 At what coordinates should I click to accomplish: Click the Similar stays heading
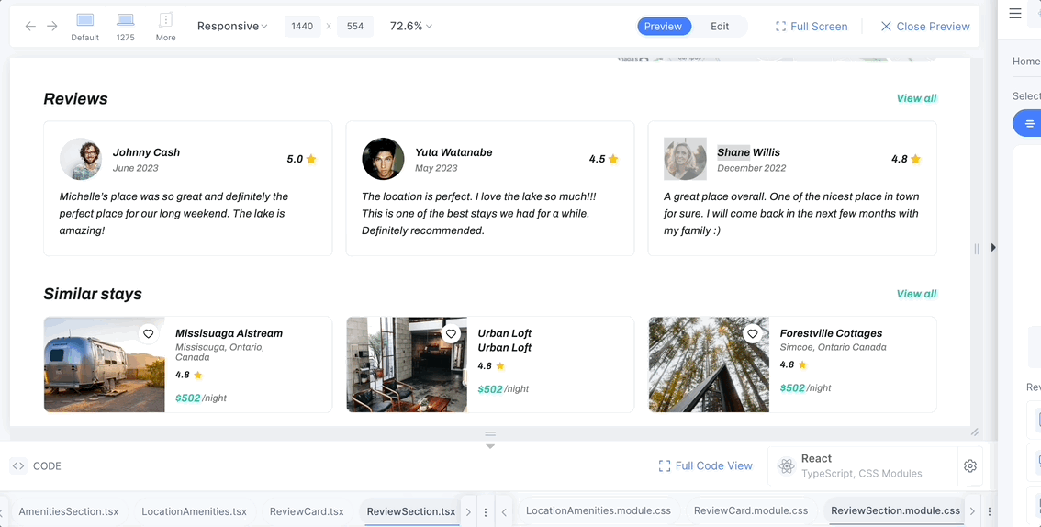tap(93, 294)
